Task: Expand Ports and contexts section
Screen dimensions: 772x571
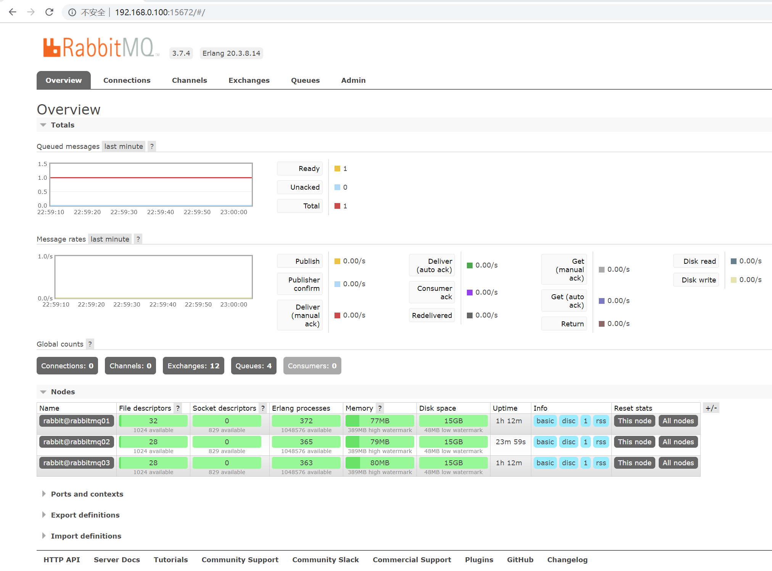Action: click(87, 494)
